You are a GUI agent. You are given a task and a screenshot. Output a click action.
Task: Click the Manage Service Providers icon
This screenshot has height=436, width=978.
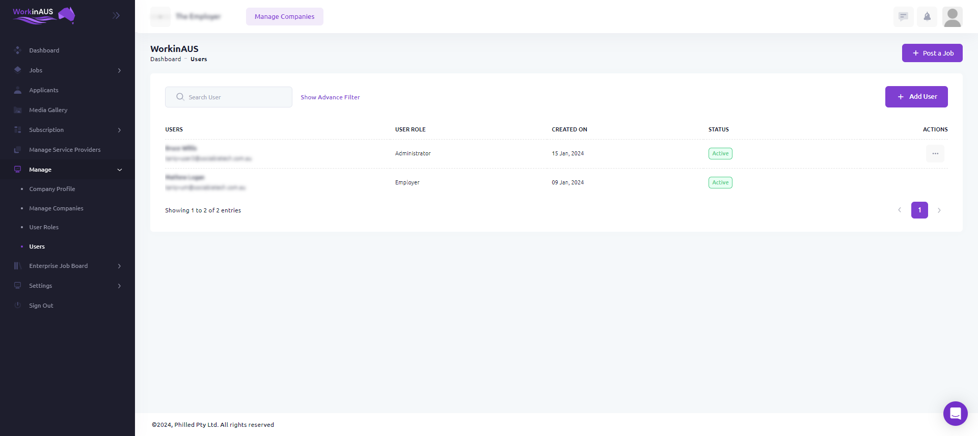18,150
